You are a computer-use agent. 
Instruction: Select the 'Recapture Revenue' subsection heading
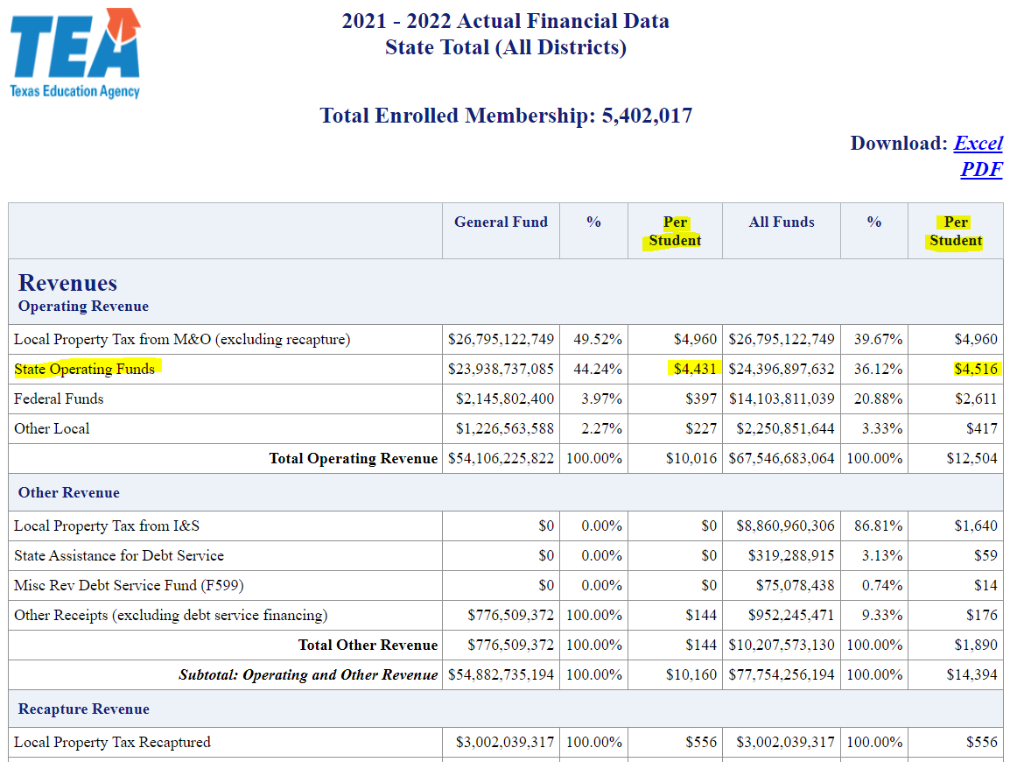[x=84, y=709]
